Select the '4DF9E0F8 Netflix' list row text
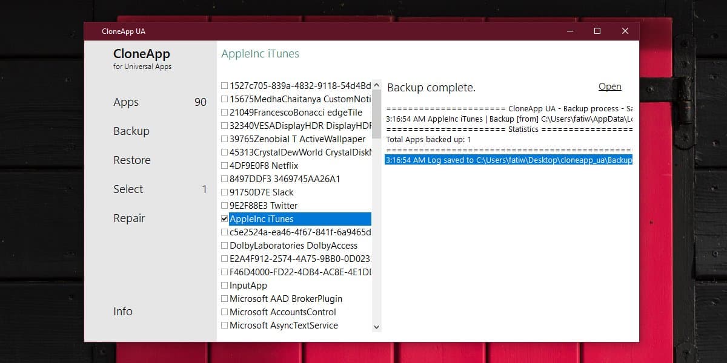This screenshot has height=363, width=727. [x=264, y=166]
